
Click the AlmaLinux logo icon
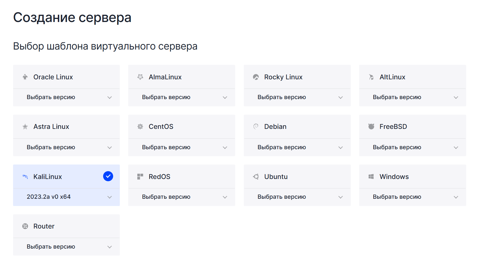click(x=140, y=77)
